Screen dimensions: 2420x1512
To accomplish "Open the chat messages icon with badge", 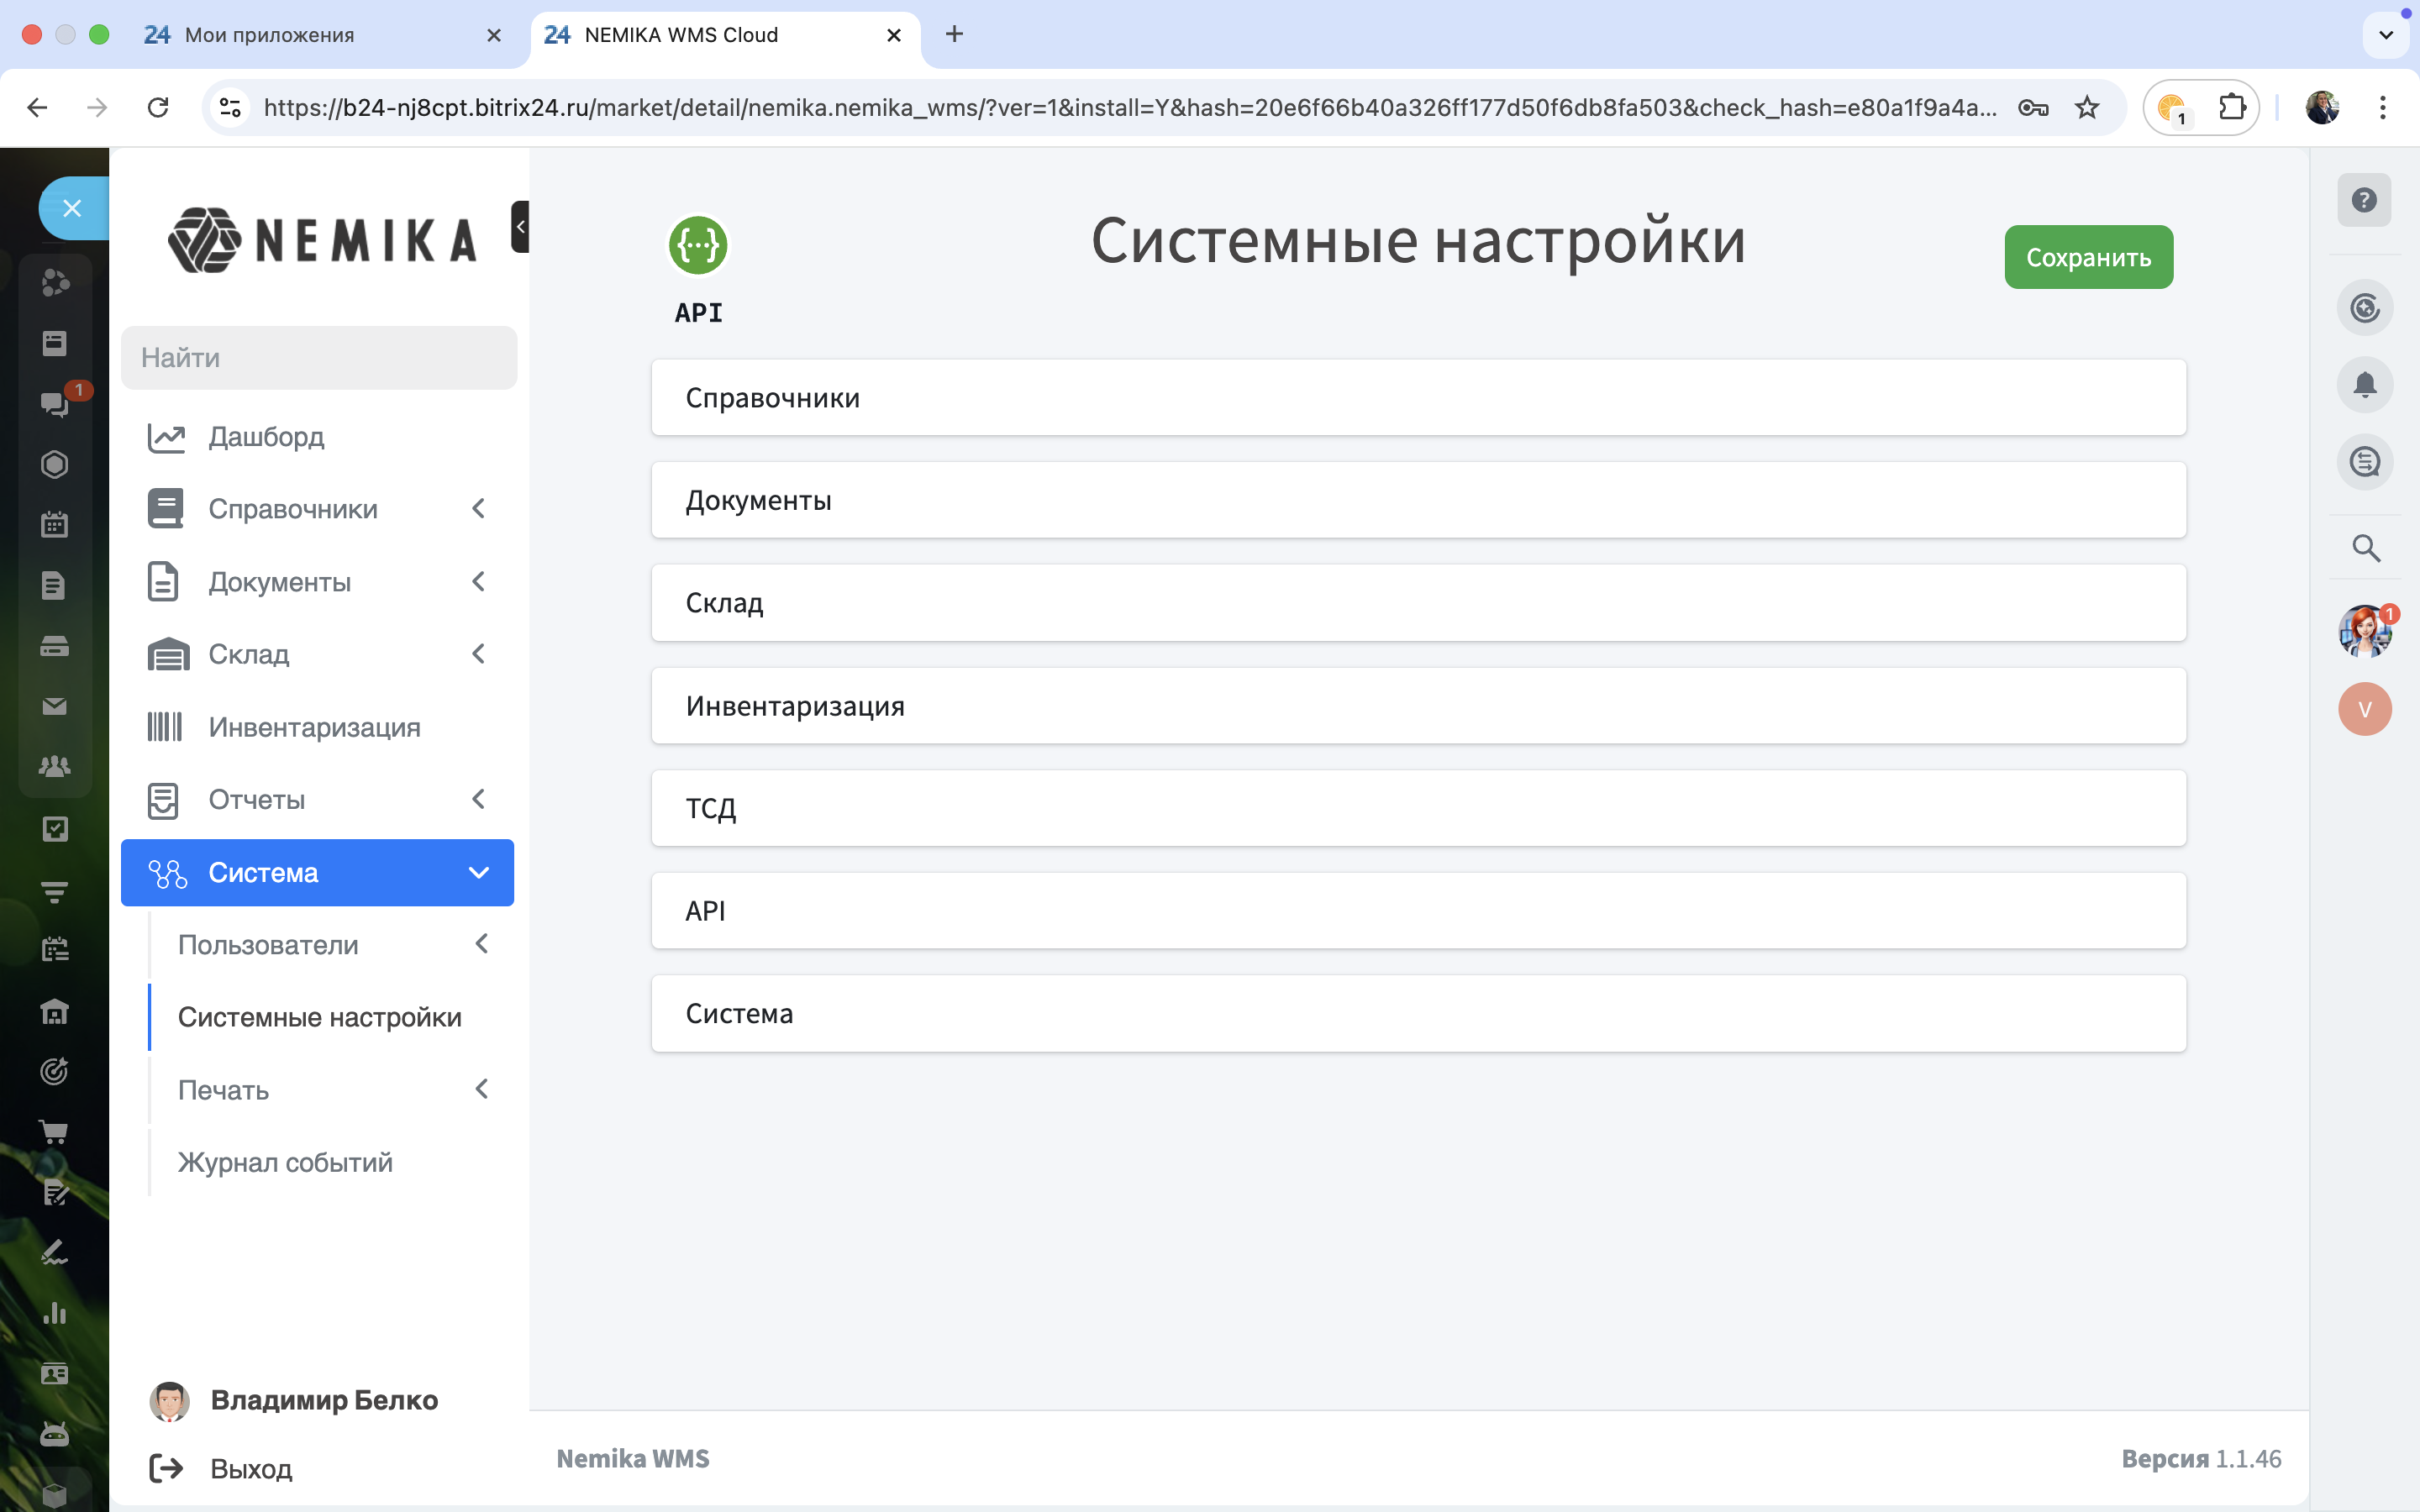I will pos(55,403).
